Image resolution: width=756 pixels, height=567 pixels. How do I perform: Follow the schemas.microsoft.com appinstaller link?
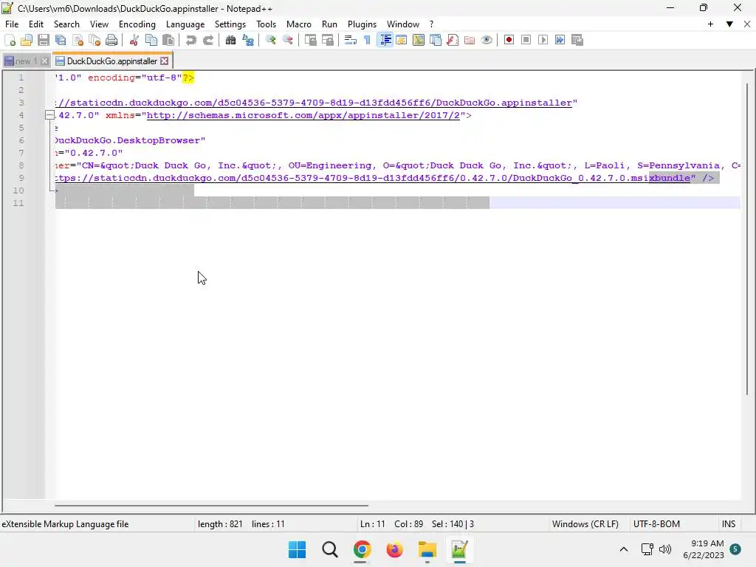point(303,115)
